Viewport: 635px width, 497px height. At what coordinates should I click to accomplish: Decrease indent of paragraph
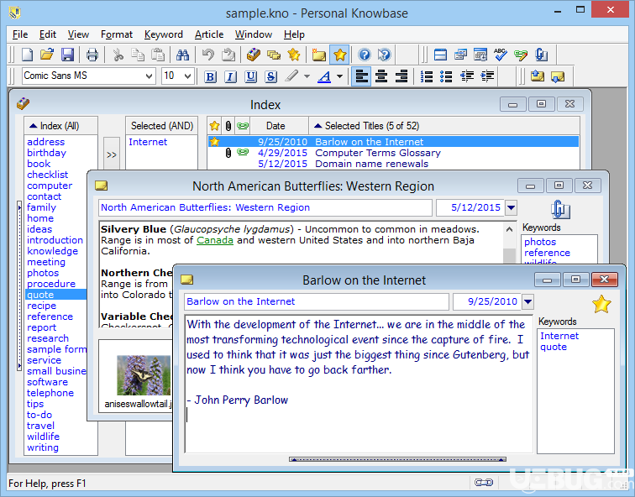point(467,76)
